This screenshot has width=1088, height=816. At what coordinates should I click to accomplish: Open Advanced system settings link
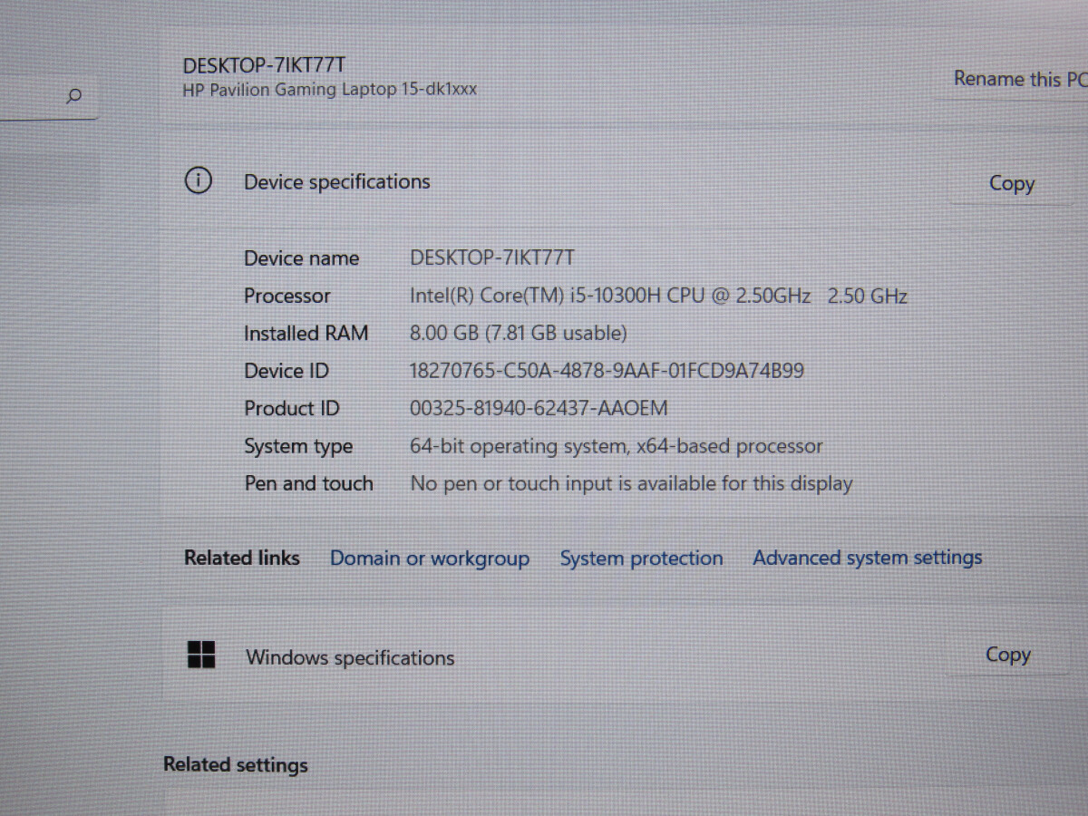pos(867,558)
